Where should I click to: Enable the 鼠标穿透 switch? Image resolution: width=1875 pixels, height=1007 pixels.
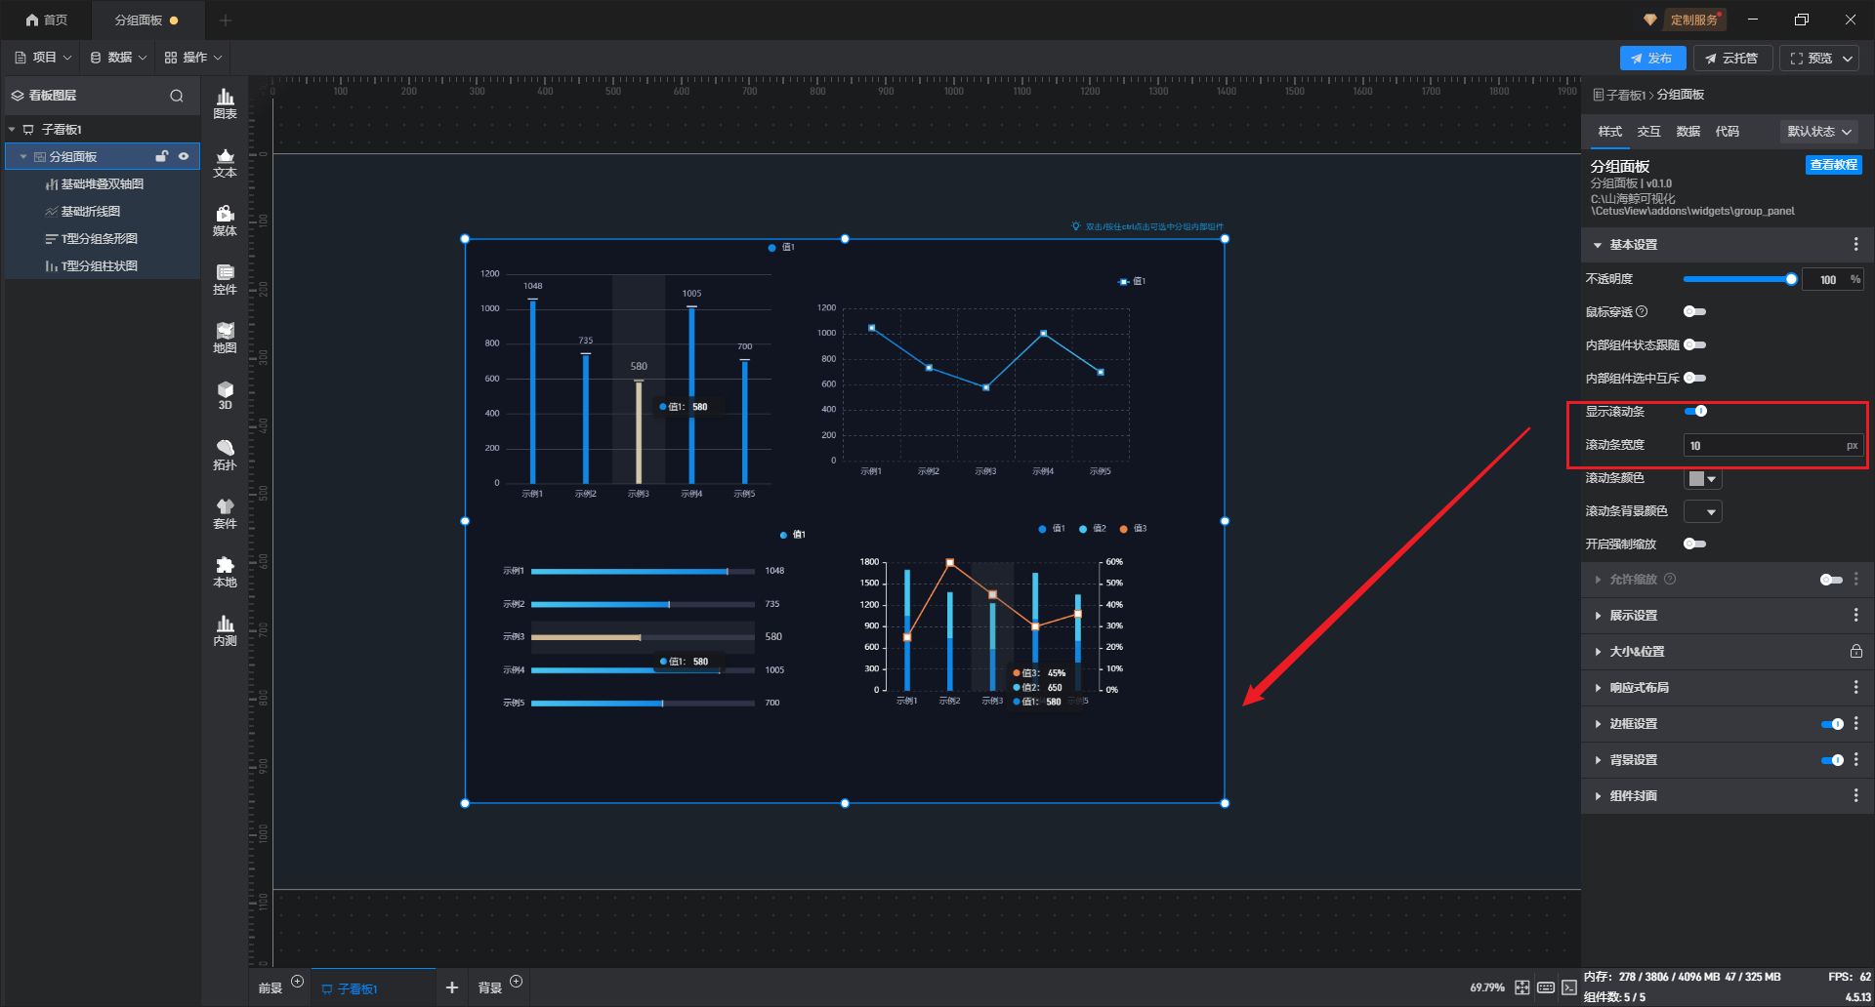click(x=1694, y=311)
